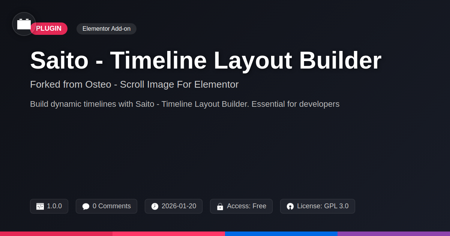
Task: Select the Access: Free label
Action: pyautogui.click(x=246, y=206)
